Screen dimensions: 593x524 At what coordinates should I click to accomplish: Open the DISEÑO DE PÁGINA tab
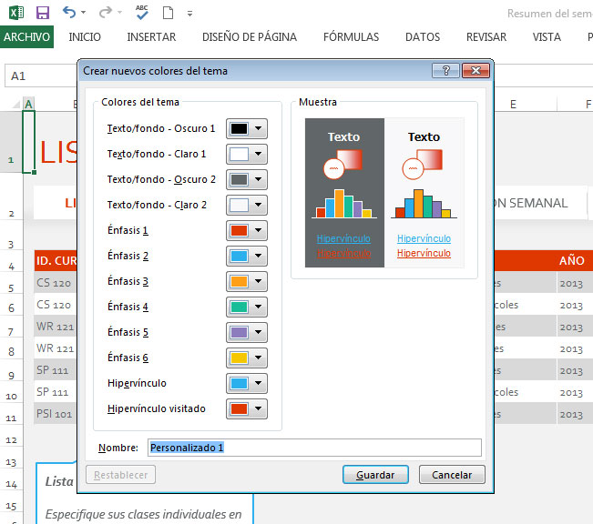pos(250,37)
